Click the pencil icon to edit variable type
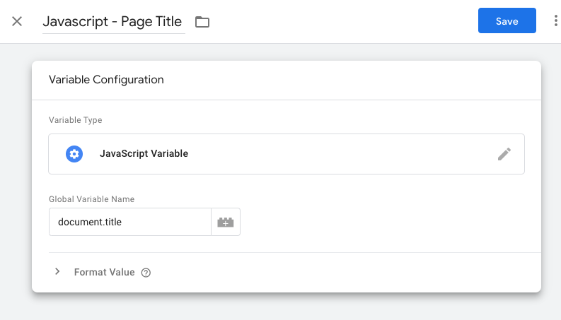This screenshot has width=561, height=320. [504, 154]
